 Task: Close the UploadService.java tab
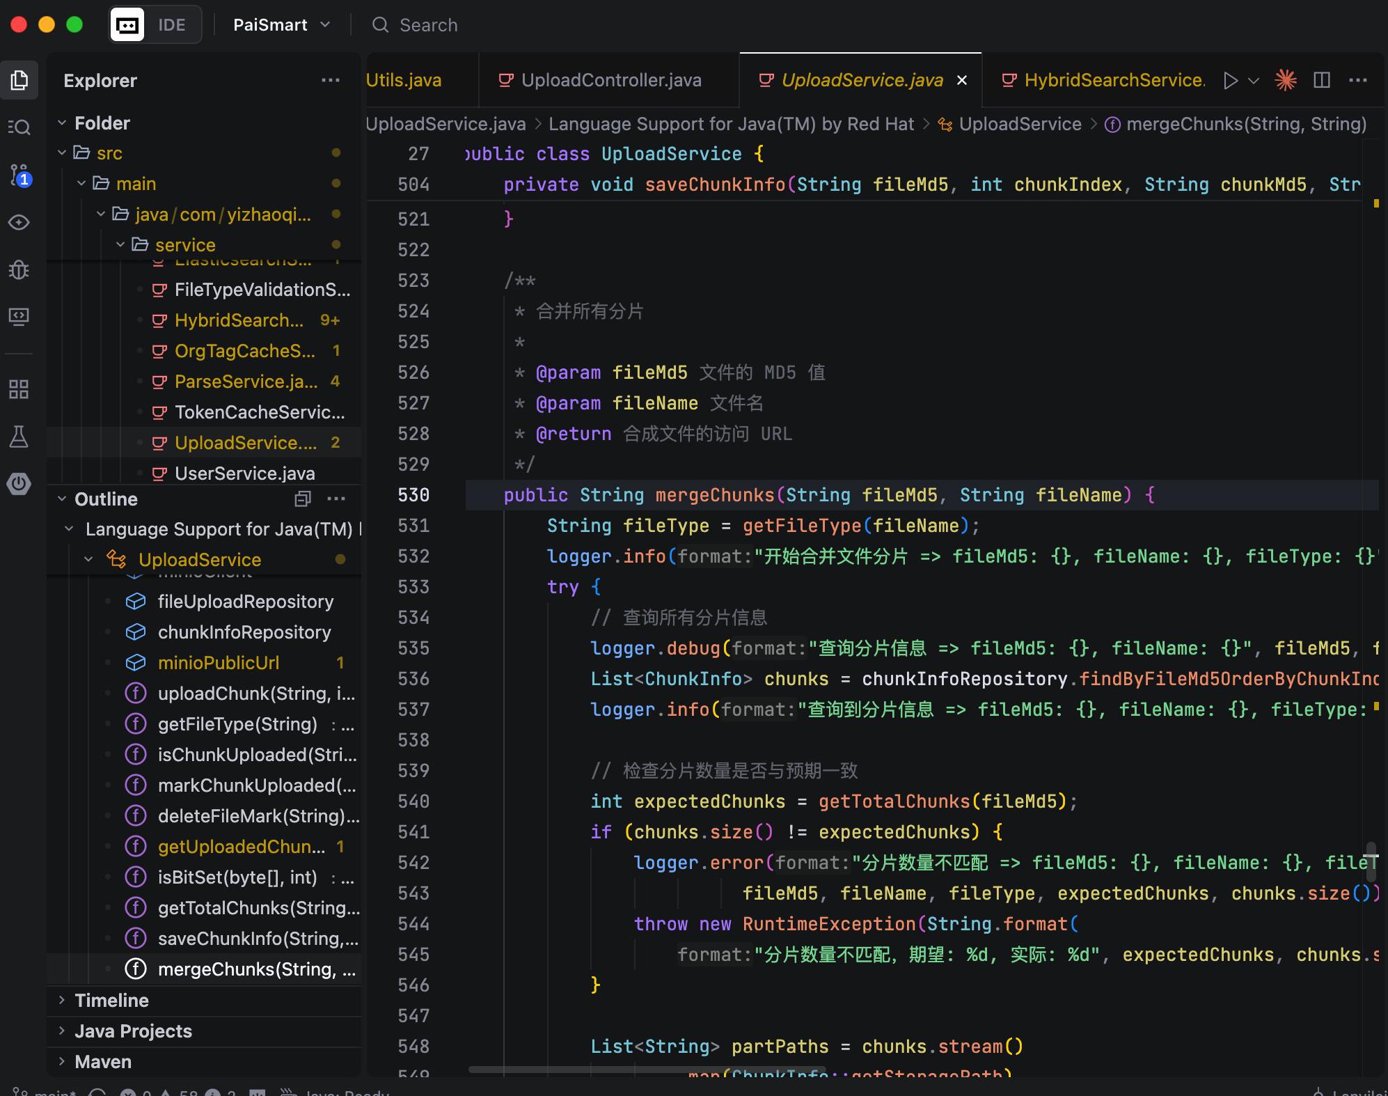click(962, 81)
